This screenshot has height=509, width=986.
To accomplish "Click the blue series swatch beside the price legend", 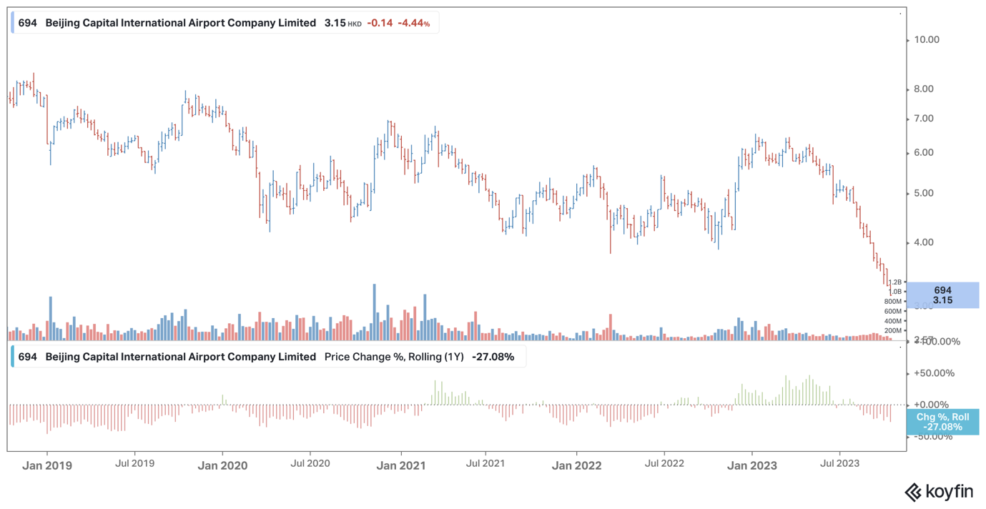I will (x=12, y=23).
